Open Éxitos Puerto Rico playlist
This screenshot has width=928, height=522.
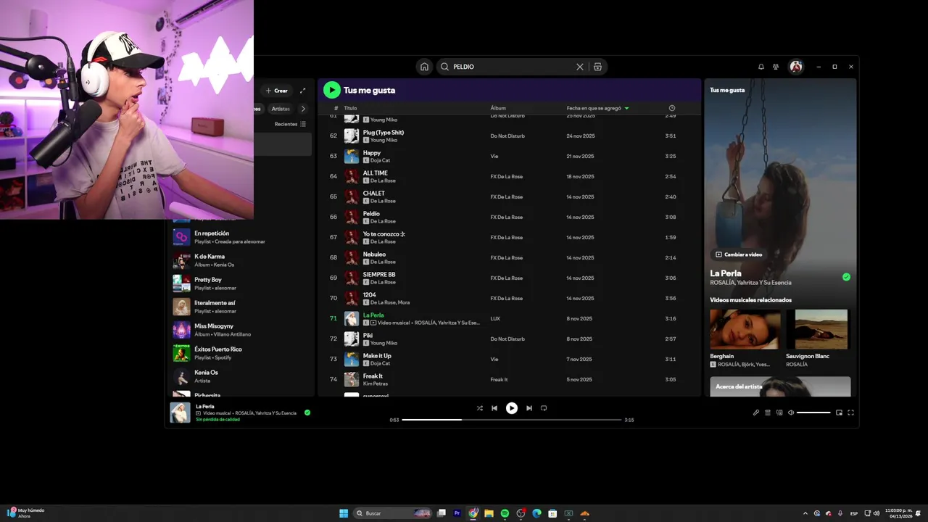242,353
